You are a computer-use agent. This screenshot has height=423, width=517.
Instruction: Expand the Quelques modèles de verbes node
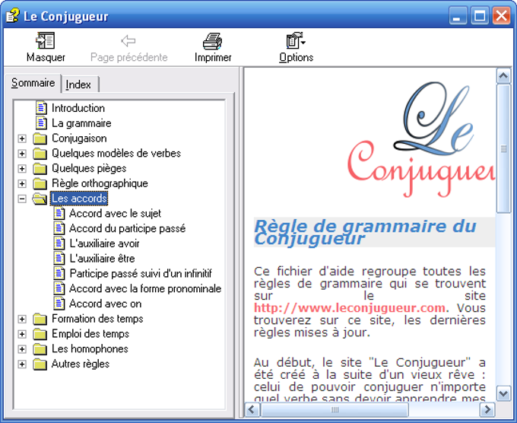[22, 154]
